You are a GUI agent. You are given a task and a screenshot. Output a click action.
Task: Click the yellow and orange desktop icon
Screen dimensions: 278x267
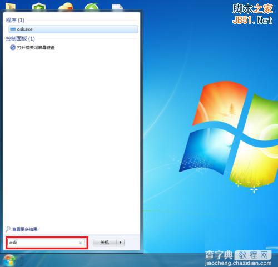[66, 6]
